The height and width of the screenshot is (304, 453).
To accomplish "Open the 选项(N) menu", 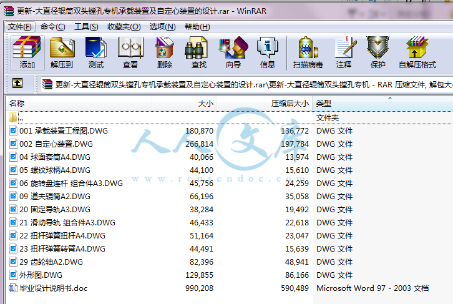I will pyautogui.click(x=162, y=27).
